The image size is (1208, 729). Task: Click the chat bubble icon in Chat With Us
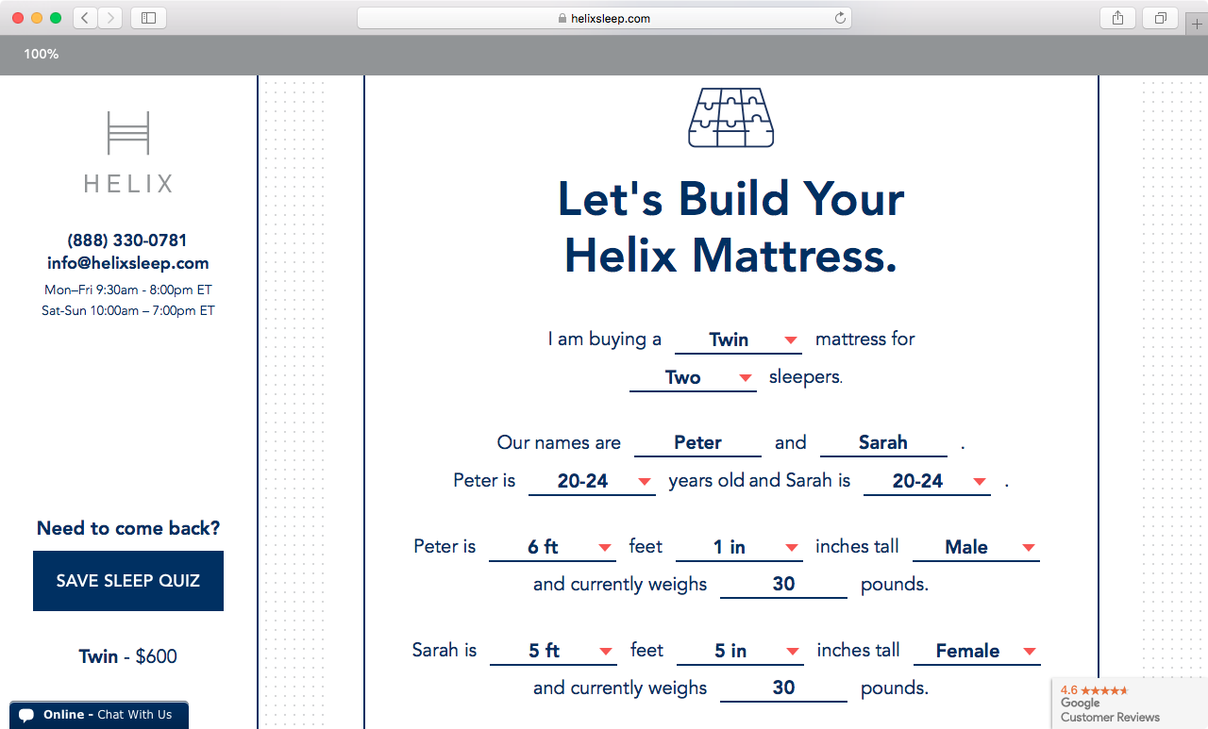[26, 715]
